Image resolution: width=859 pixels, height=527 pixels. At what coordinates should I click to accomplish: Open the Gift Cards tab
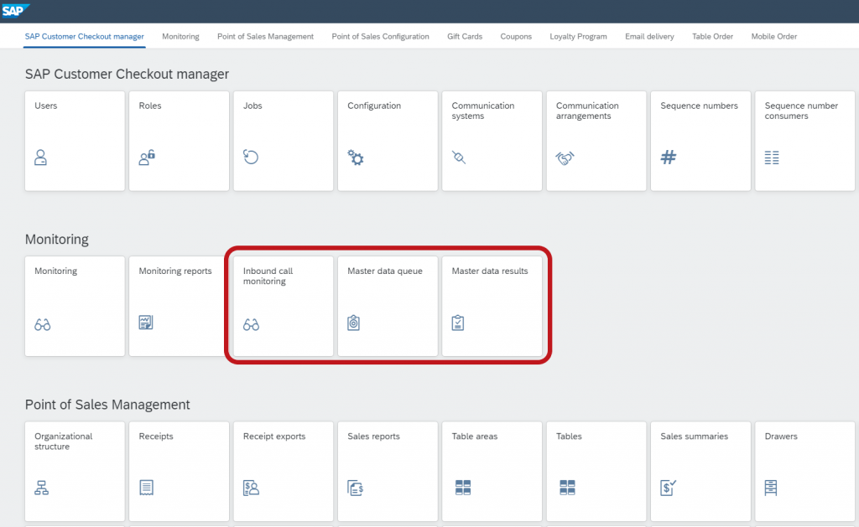pos(465,37)
